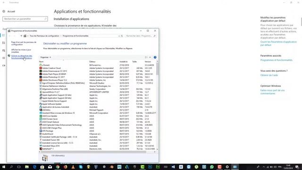Open Afficher les mises à jour installées
302x170 pixels.
click(21, 51)
